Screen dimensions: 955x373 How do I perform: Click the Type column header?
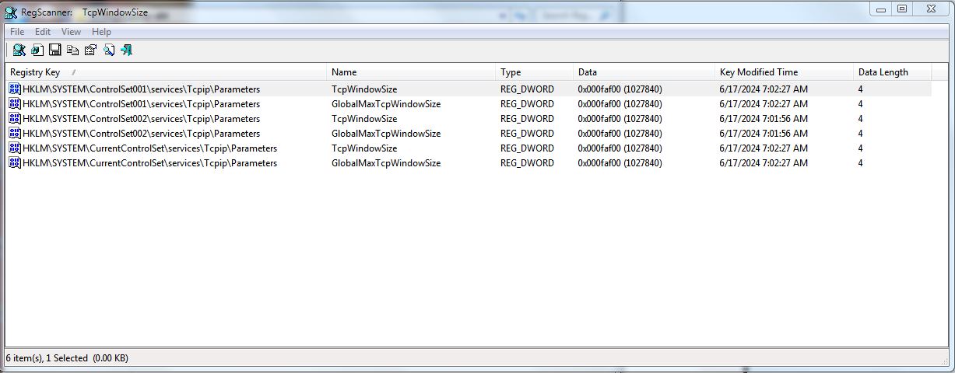(511, 72)
